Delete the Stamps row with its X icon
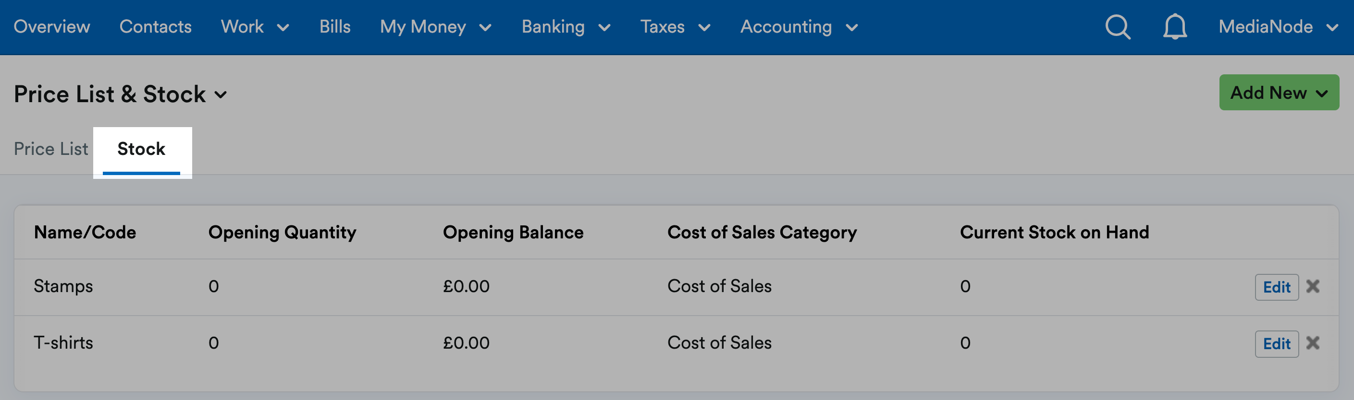Viewport: 1354px width, 400px height. [1313, 286]
